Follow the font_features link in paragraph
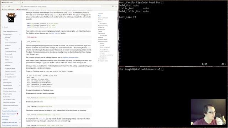The height and width of the screenshot is (128, 228). click(56, 33)
